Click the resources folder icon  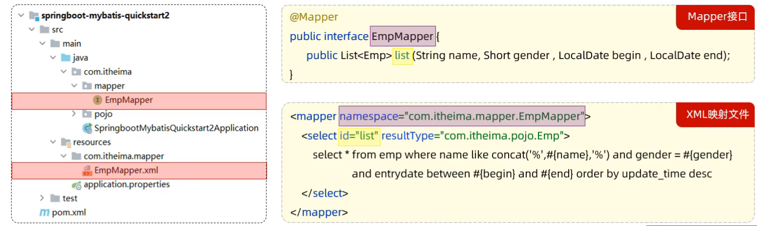pyautogui.click(x=66, y=142)
